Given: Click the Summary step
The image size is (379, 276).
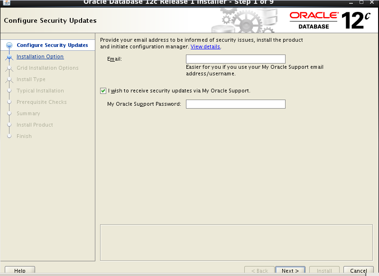Looking at the screenshot, I should tap(28, 113).
